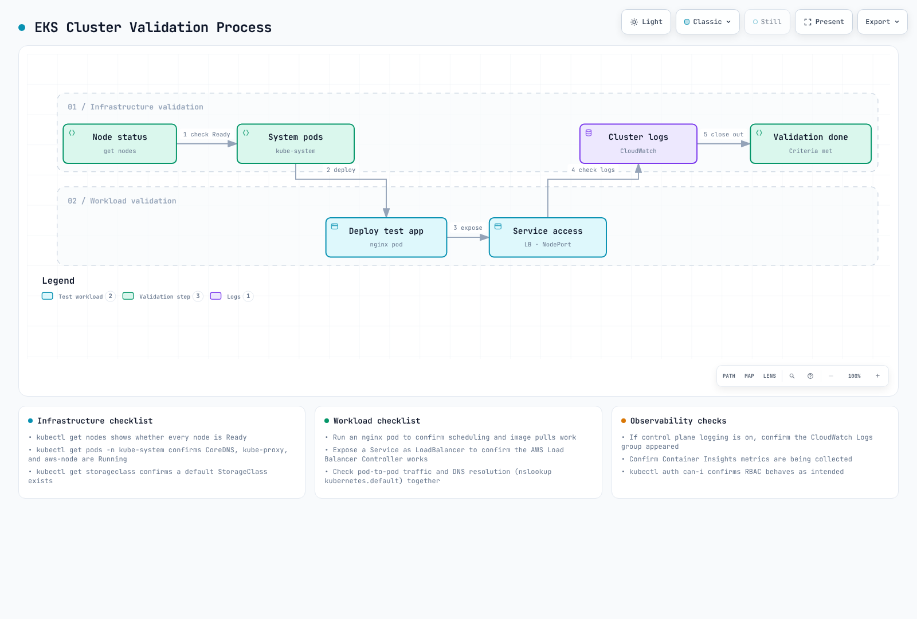Expand the Export menu
The image size is (917, 619).
point(883,22)
